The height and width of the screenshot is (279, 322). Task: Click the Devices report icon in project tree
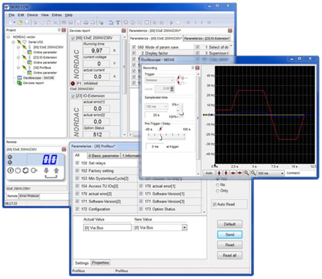point(20,83)
